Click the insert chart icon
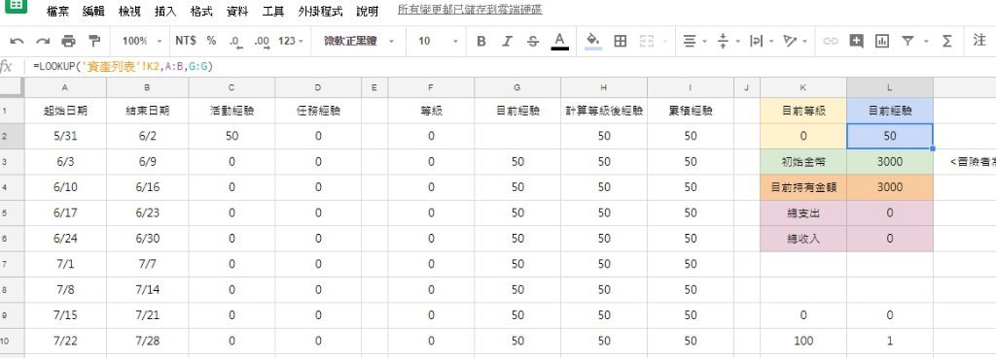The height and width of the screenshot is (358, 996). (881, 41)
